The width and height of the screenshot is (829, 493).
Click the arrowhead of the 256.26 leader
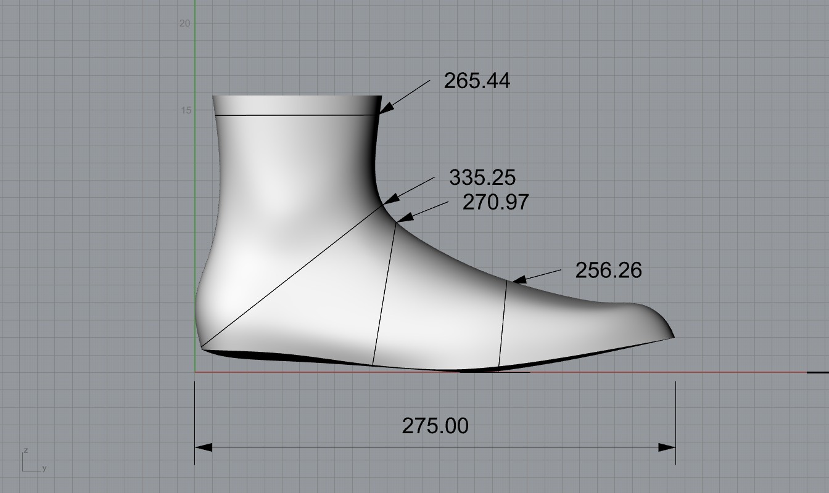[x=519, y=280]
